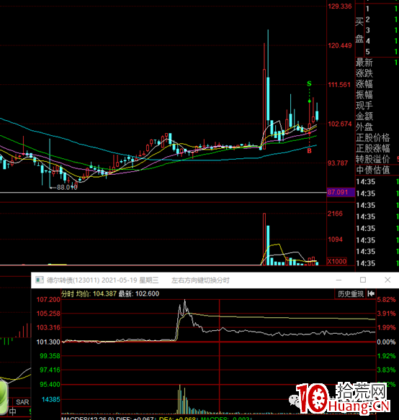Select the SAR indicator tab
This screenshot has height=420, width=399.
tap(22, 402)
